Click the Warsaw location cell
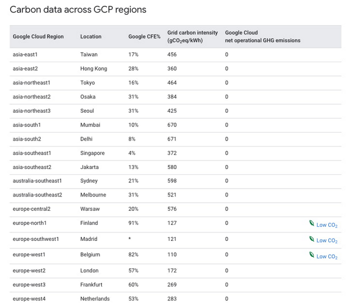354x303 pixels. tap(90, 209)
